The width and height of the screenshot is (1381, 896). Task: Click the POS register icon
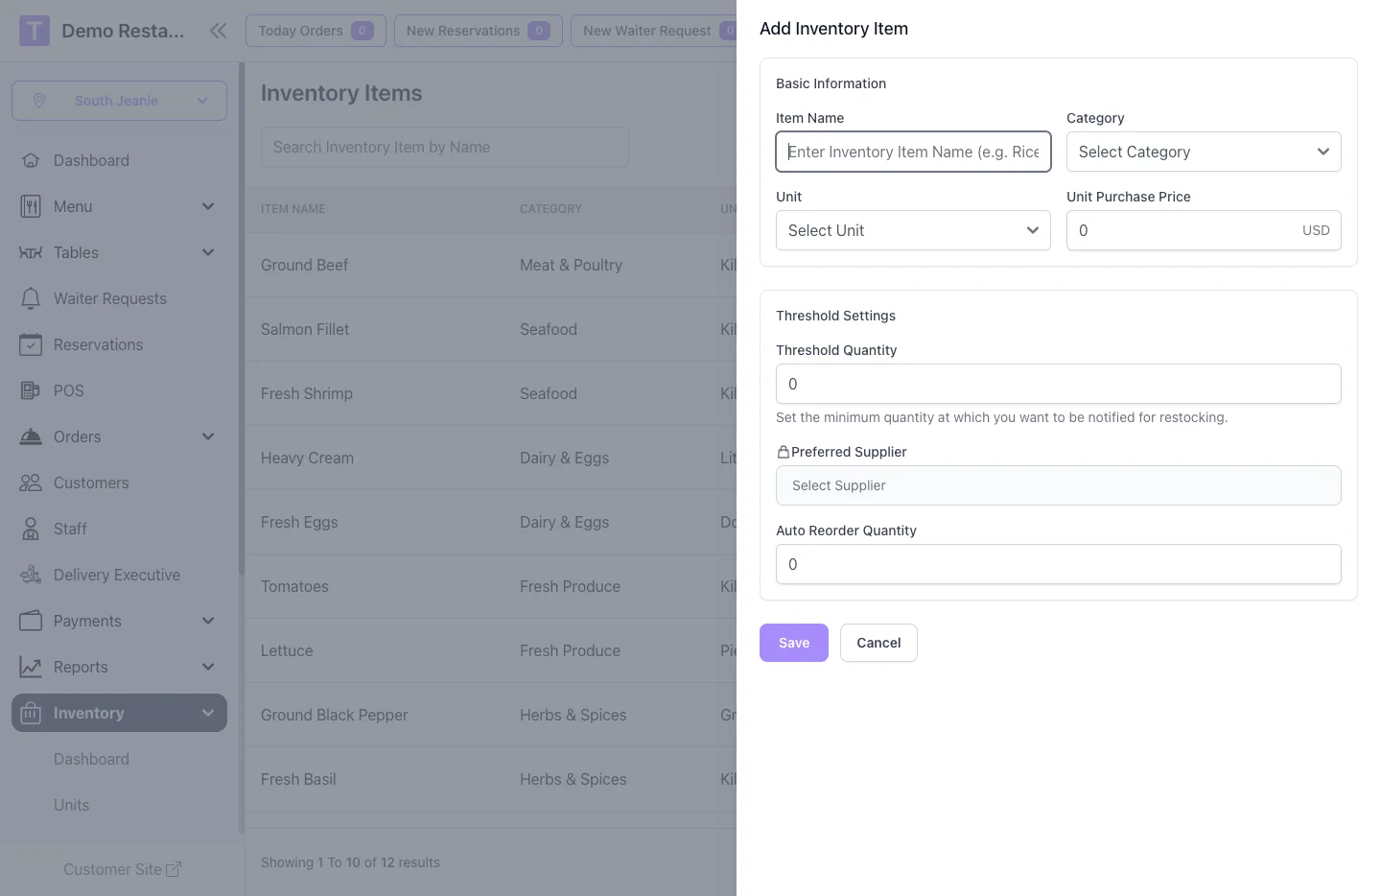click(x=31, y=390)
